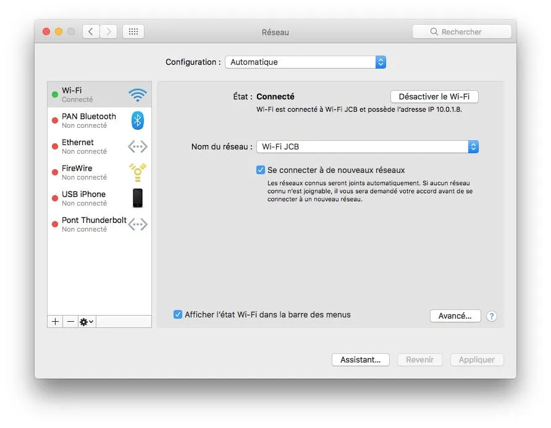Go back with the left chevron
551x428 pixels.
click(91, 31)
